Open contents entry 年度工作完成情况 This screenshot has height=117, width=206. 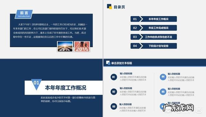(158, 28)
